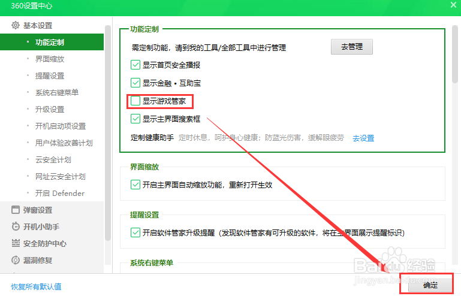
Task: Go to 界面缩放 sidebar item
Action: click(50, 59)
